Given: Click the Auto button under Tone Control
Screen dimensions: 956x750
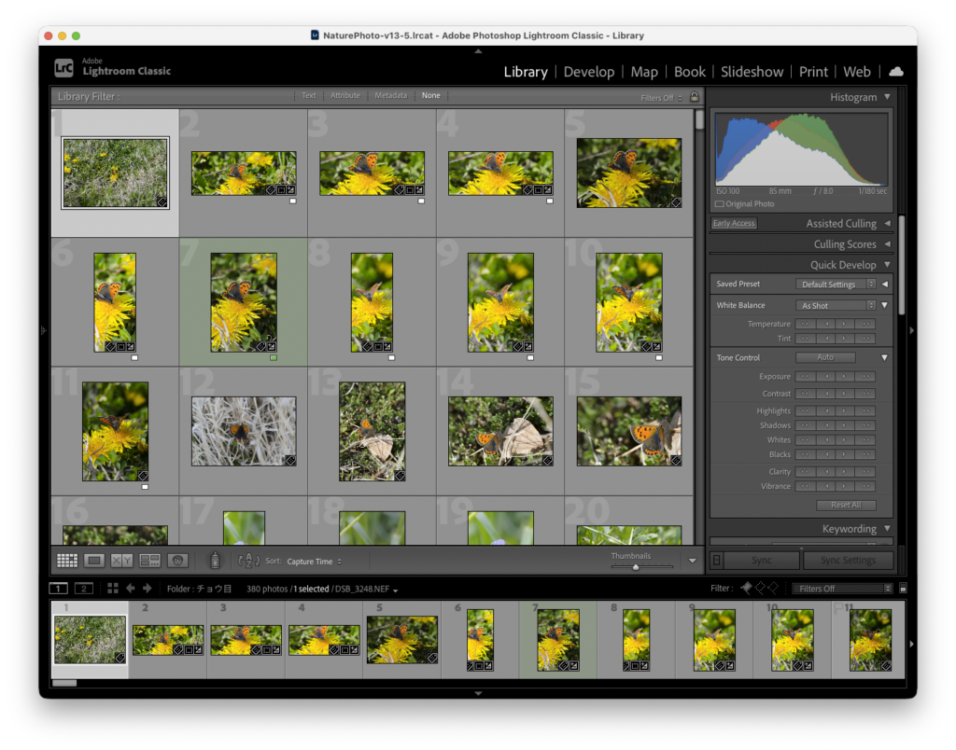Looking at the screenshot, I should click(x=825, y=356).
